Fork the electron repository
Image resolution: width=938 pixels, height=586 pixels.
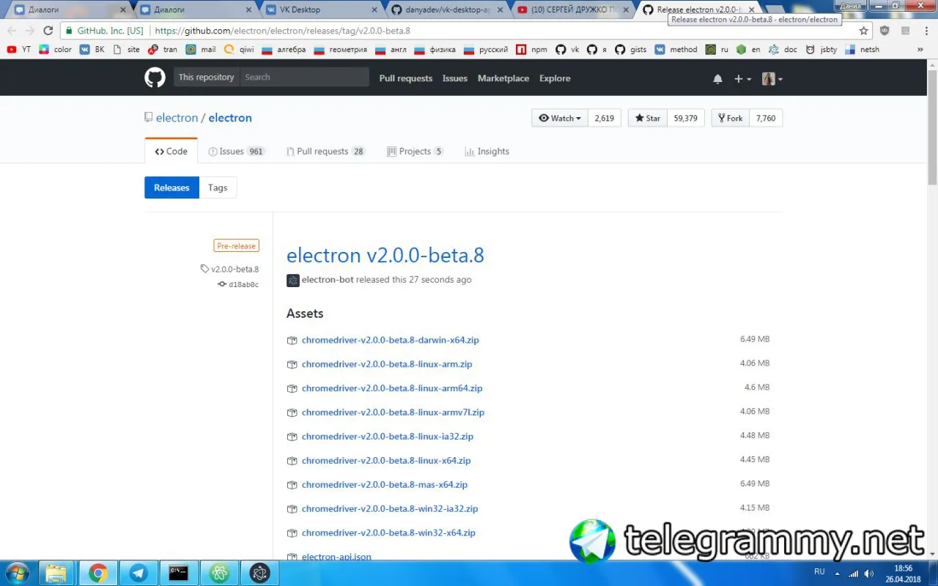coord(731,118)
